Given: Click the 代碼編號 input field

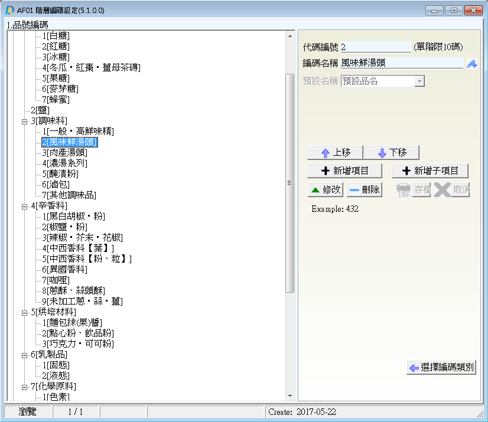Looking at the screenshot, I should tap(376, 47).
